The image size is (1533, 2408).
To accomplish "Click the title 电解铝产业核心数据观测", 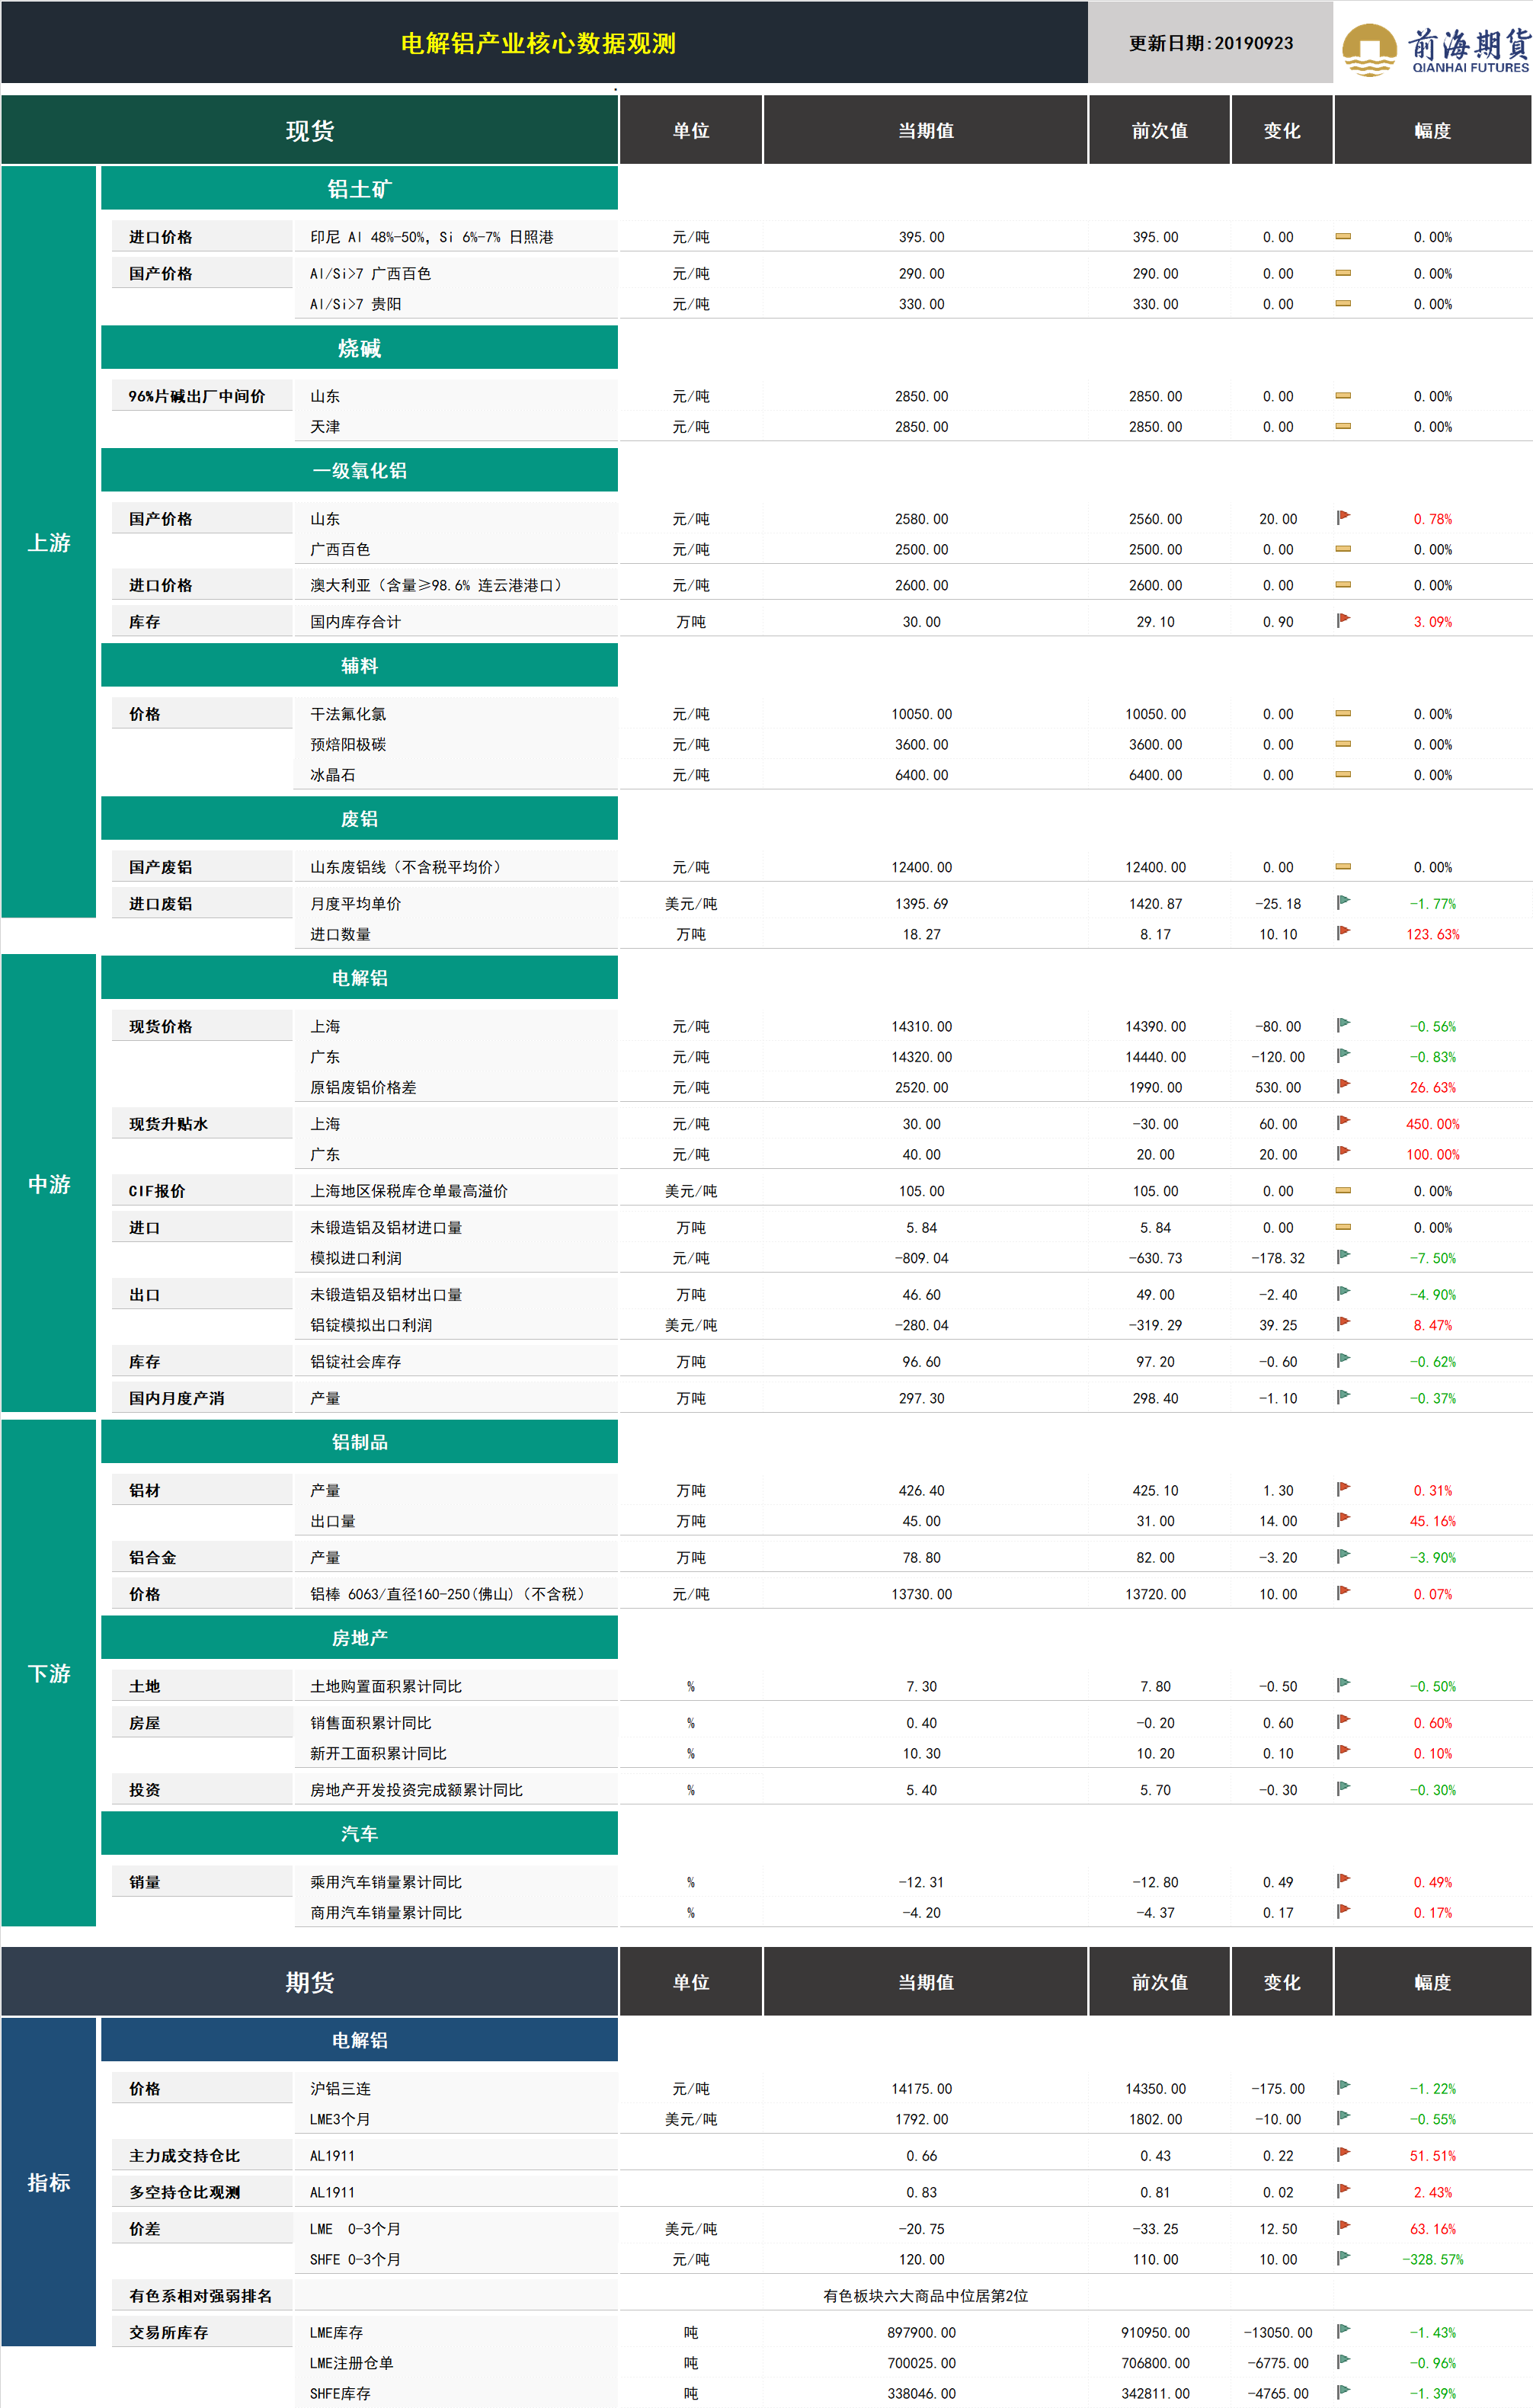I will point(538,43).
